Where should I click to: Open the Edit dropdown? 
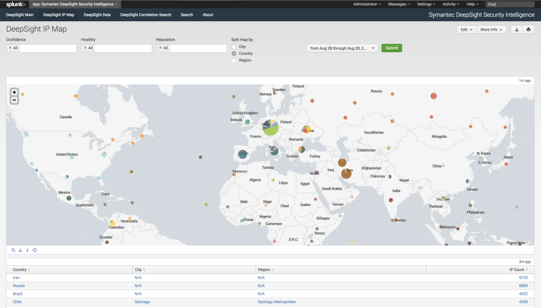(467, 30)
